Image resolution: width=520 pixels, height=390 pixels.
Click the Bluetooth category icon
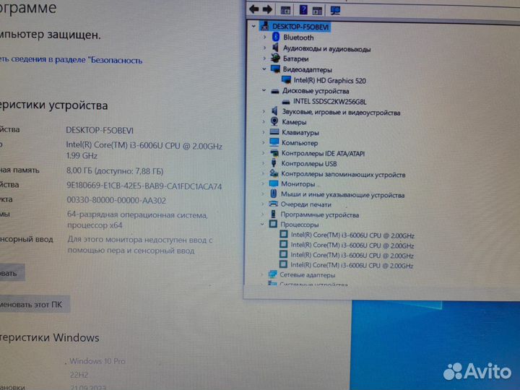pos(276,37)
